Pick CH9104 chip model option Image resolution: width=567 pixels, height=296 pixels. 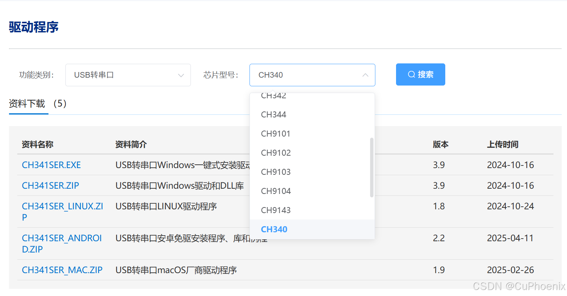276,191
